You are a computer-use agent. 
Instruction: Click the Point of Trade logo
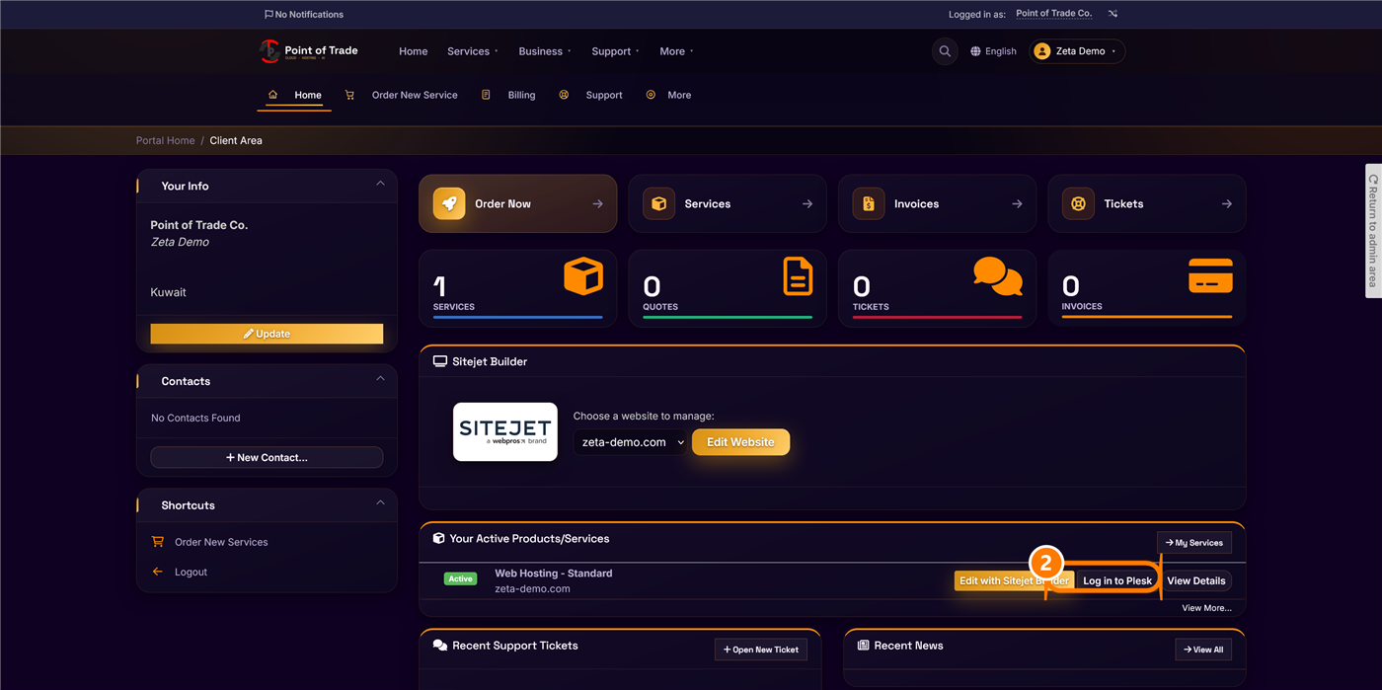click(x=309, y=51)
